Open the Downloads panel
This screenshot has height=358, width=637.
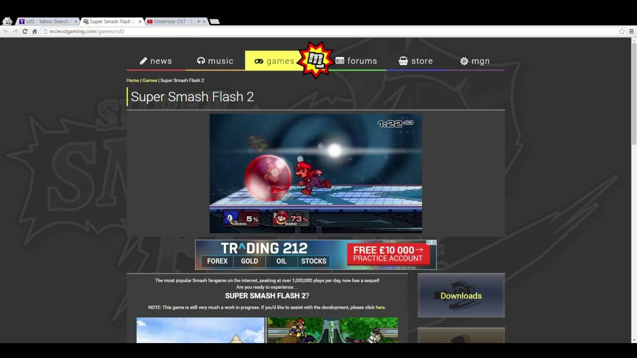[461, 295]
